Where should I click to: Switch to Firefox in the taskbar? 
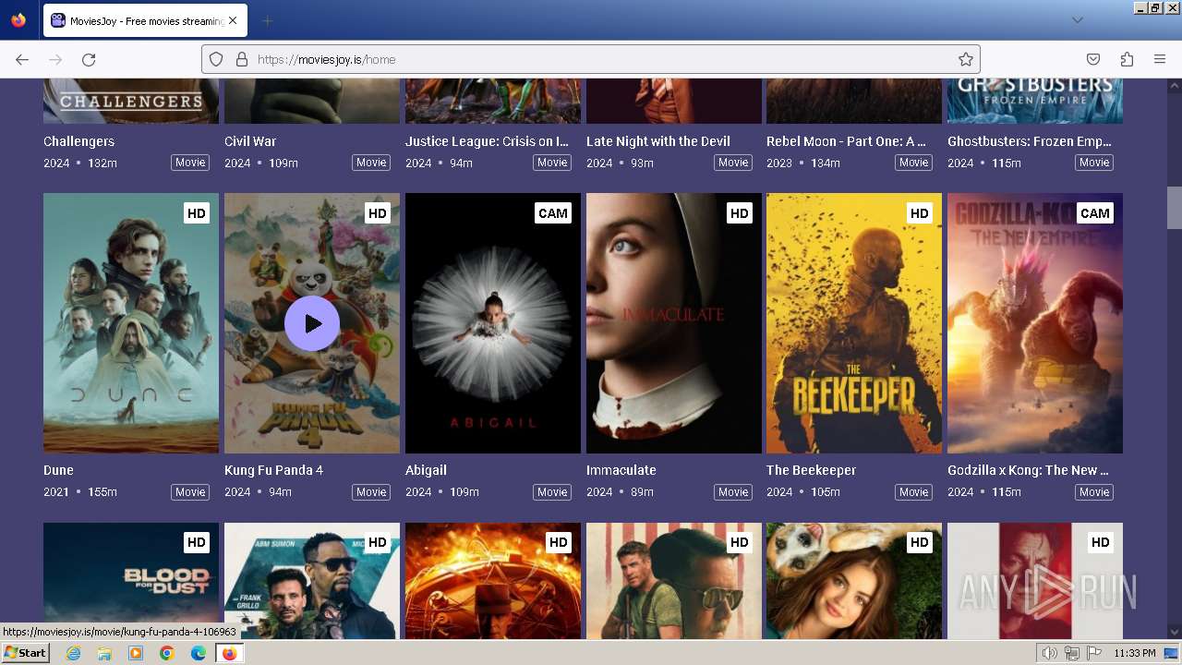click(x=229, y=653)
